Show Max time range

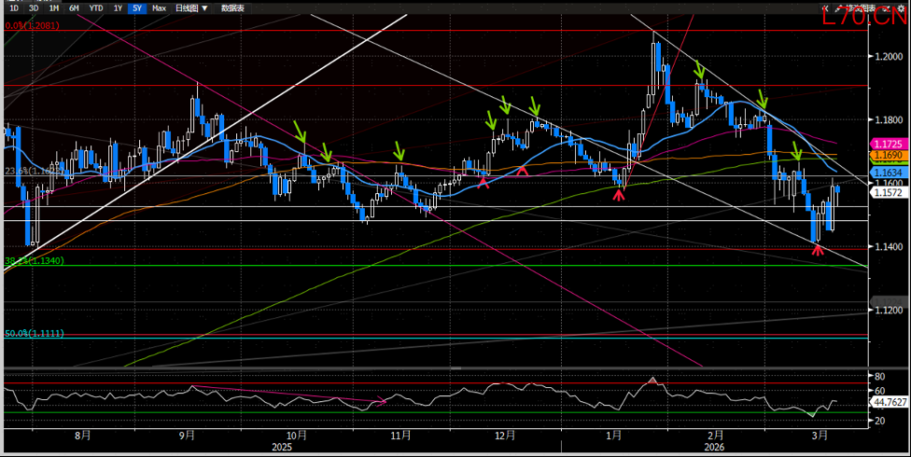(160, 7)
